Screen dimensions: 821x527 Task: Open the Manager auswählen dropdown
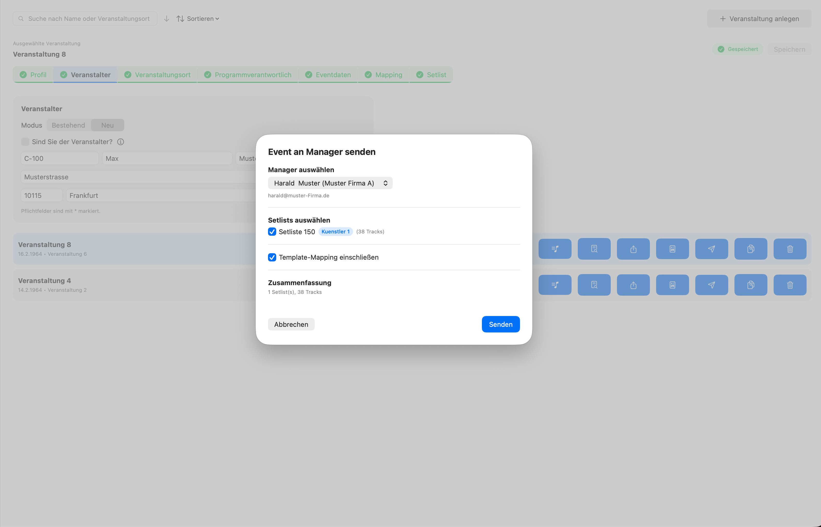(330, 183)
